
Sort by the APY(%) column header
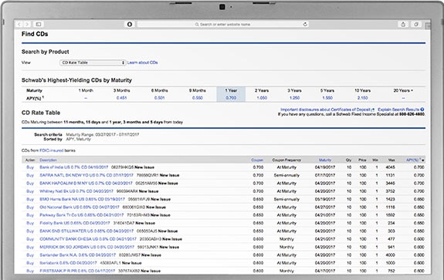coord(413,160)
